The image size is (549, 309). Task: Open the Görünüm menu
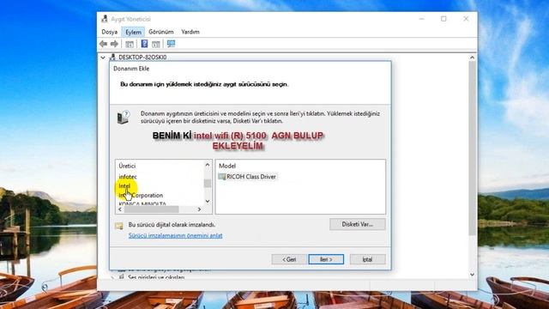click(161, 32)
